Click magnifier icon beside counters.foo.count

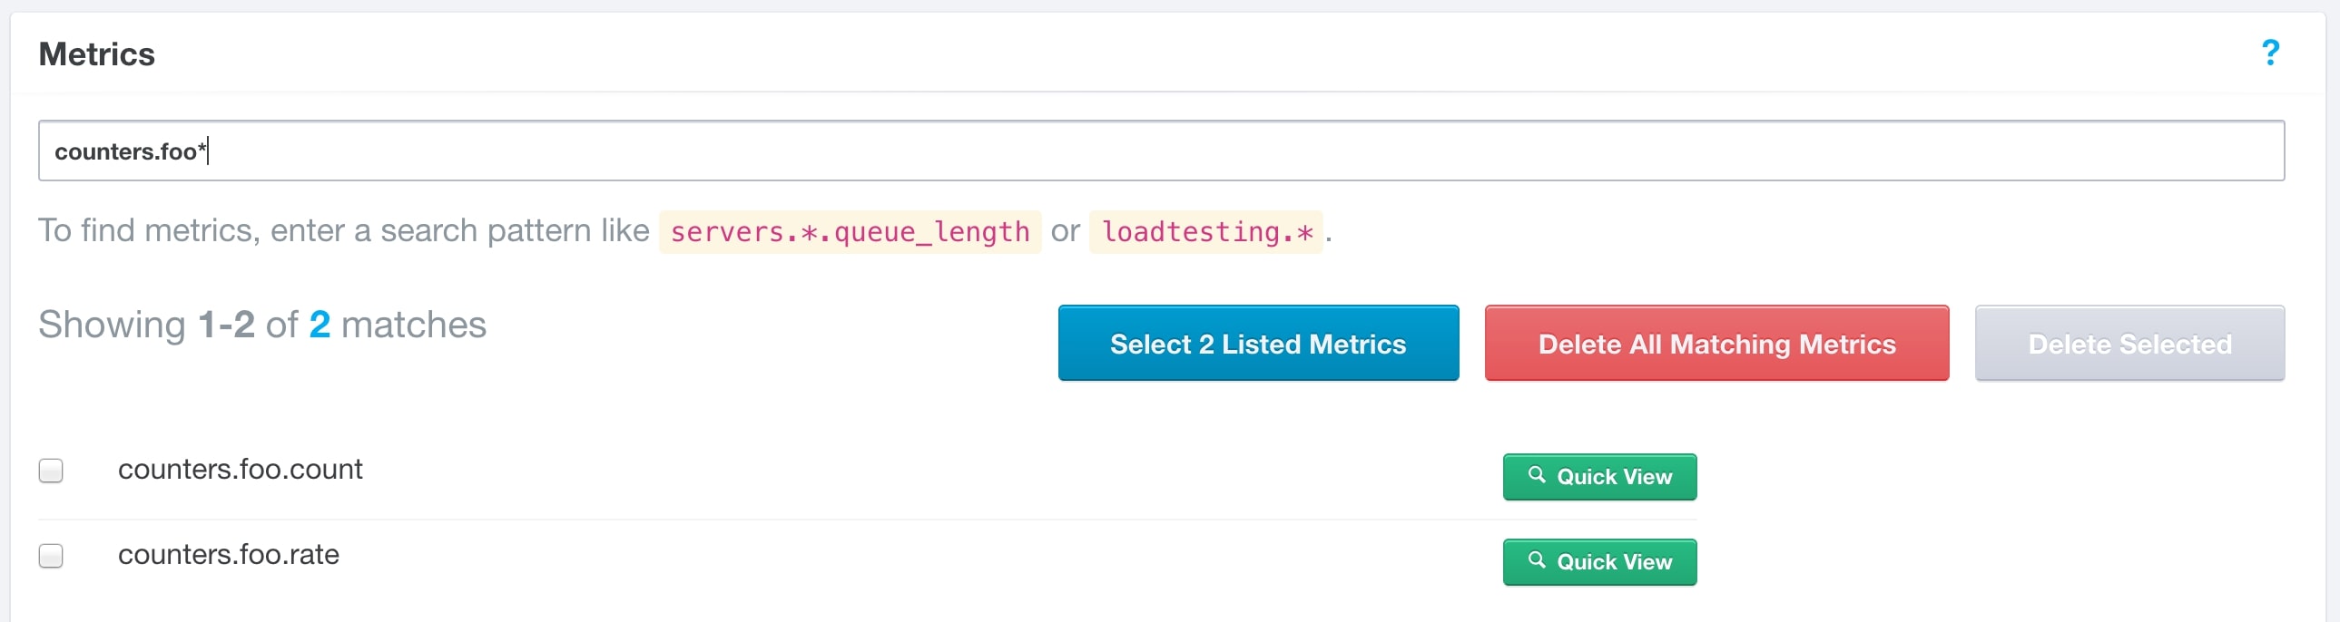[1536, 475]
